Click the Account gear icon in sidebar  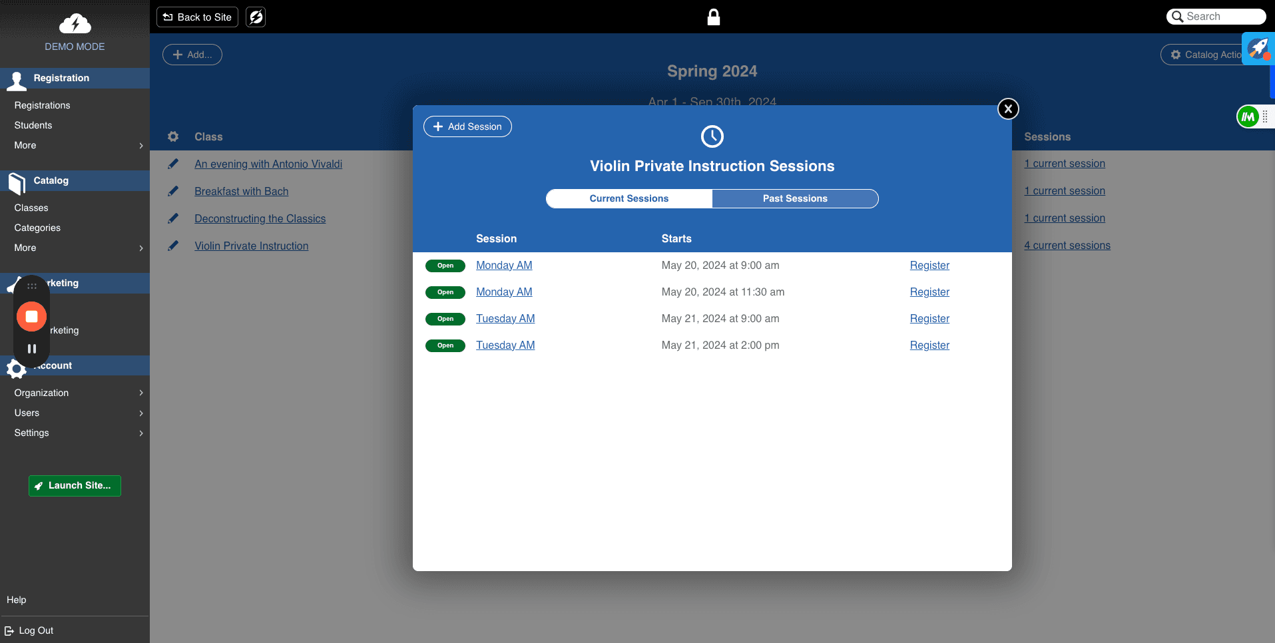click(16, 369)
